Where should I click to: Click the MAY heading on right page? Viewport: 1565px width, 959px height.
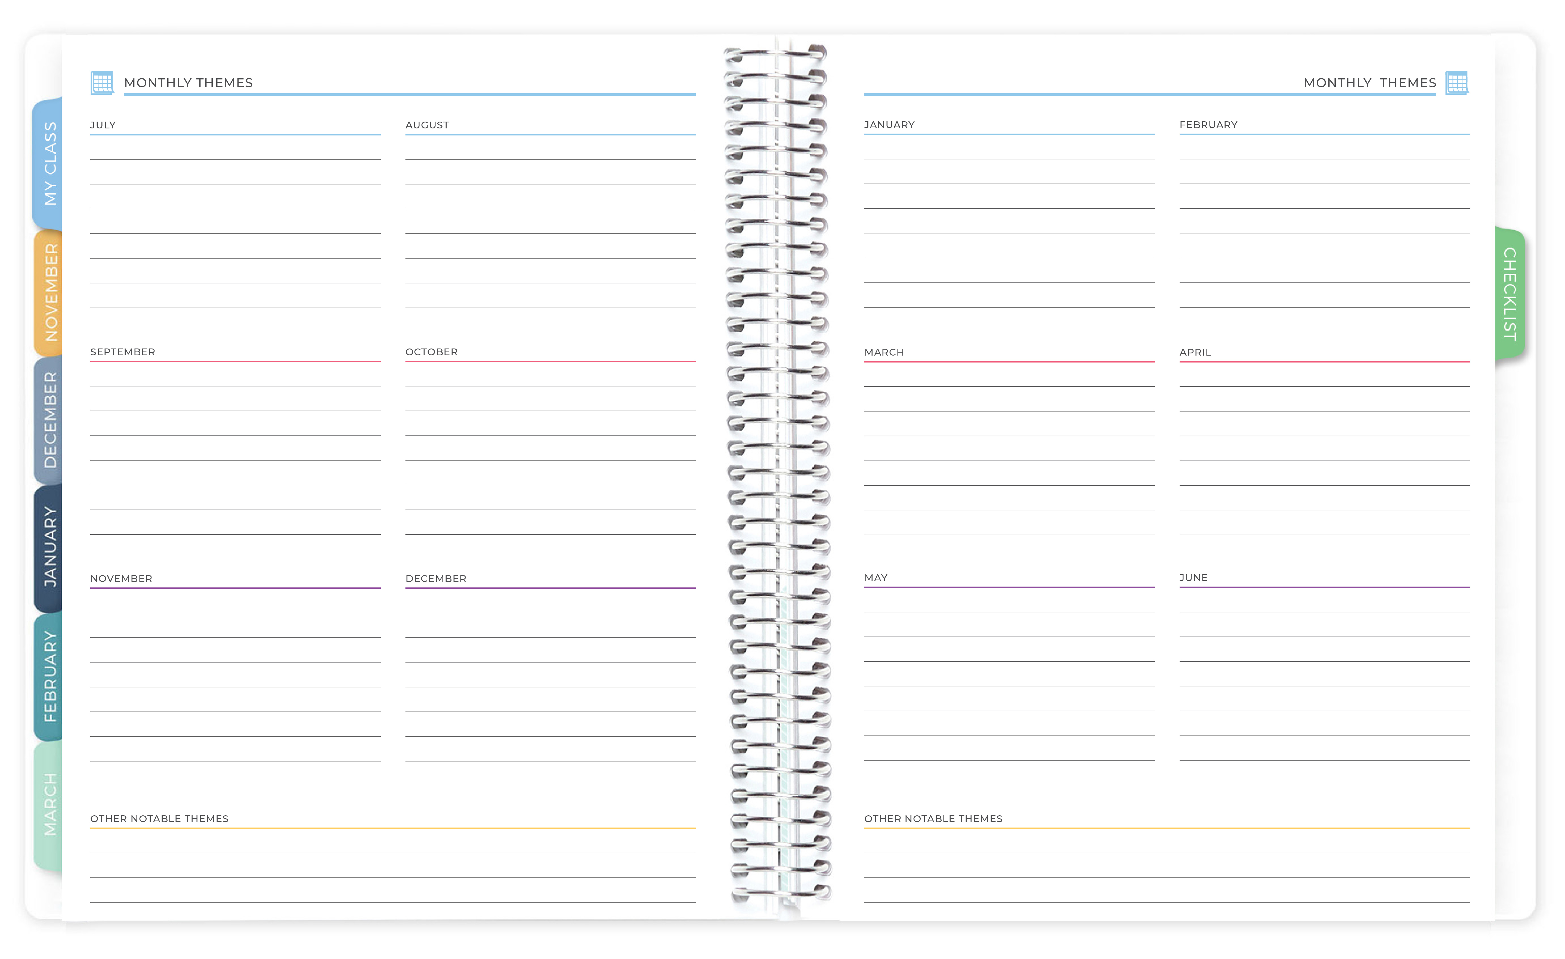pyautogui.click(x=877, y=577)
